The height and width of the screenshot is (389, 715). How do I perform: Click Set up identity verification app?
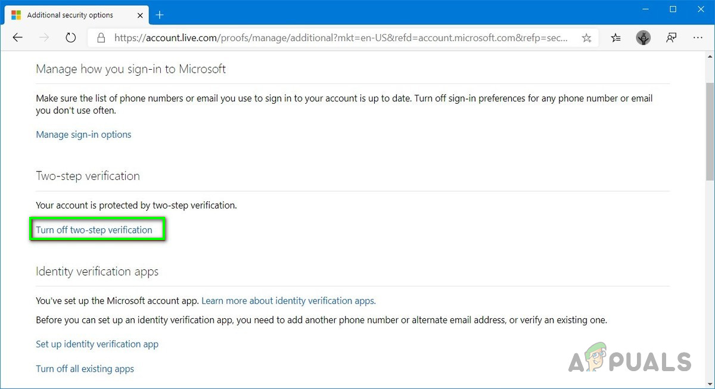[97, 344]
